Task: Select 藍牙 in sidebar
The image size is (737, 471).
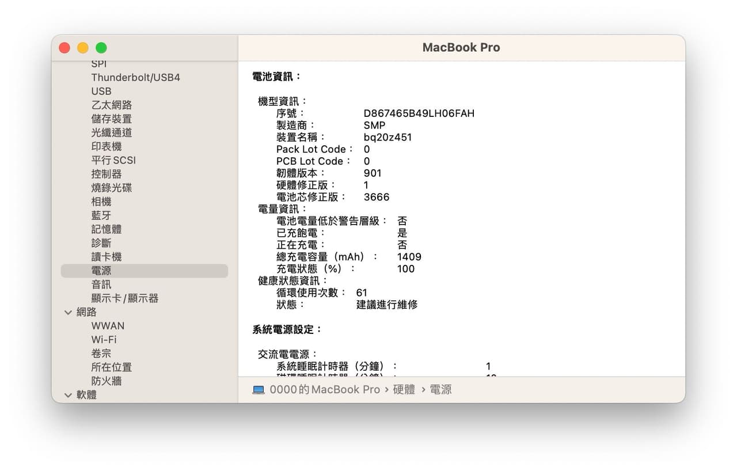Action: click(x=101, y=215)
